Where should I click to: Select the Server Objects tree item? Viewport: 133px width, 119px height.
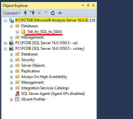pos(33,65)
